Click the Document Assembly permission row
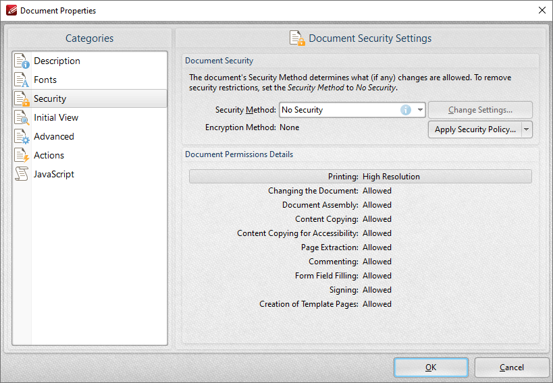 coord(361,205)
